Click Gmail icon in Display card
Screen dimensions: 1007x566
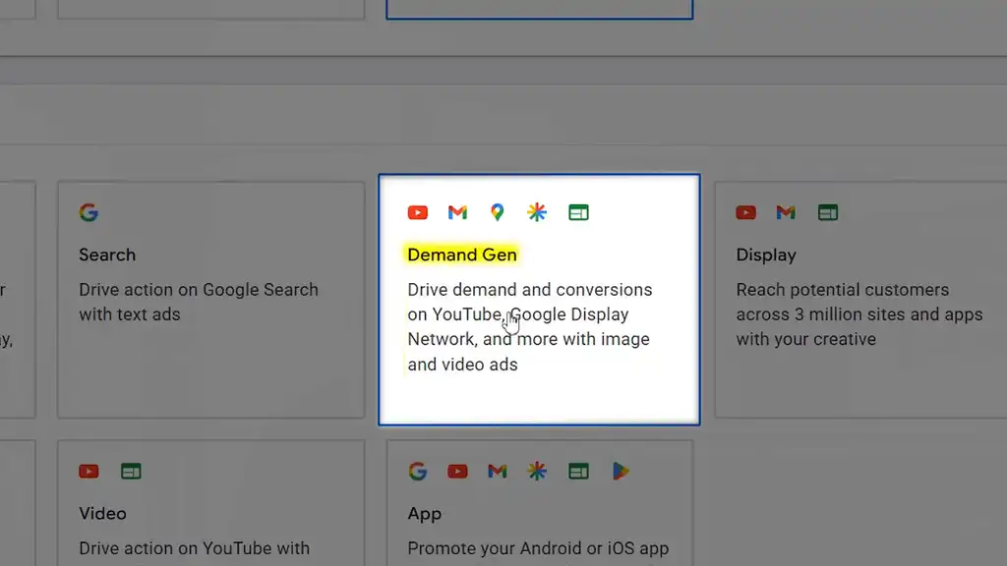786,212
